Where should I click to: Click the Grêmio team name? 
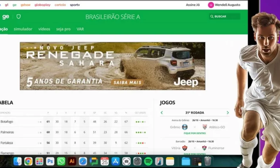pyautogui.click(x=175, y=127)
